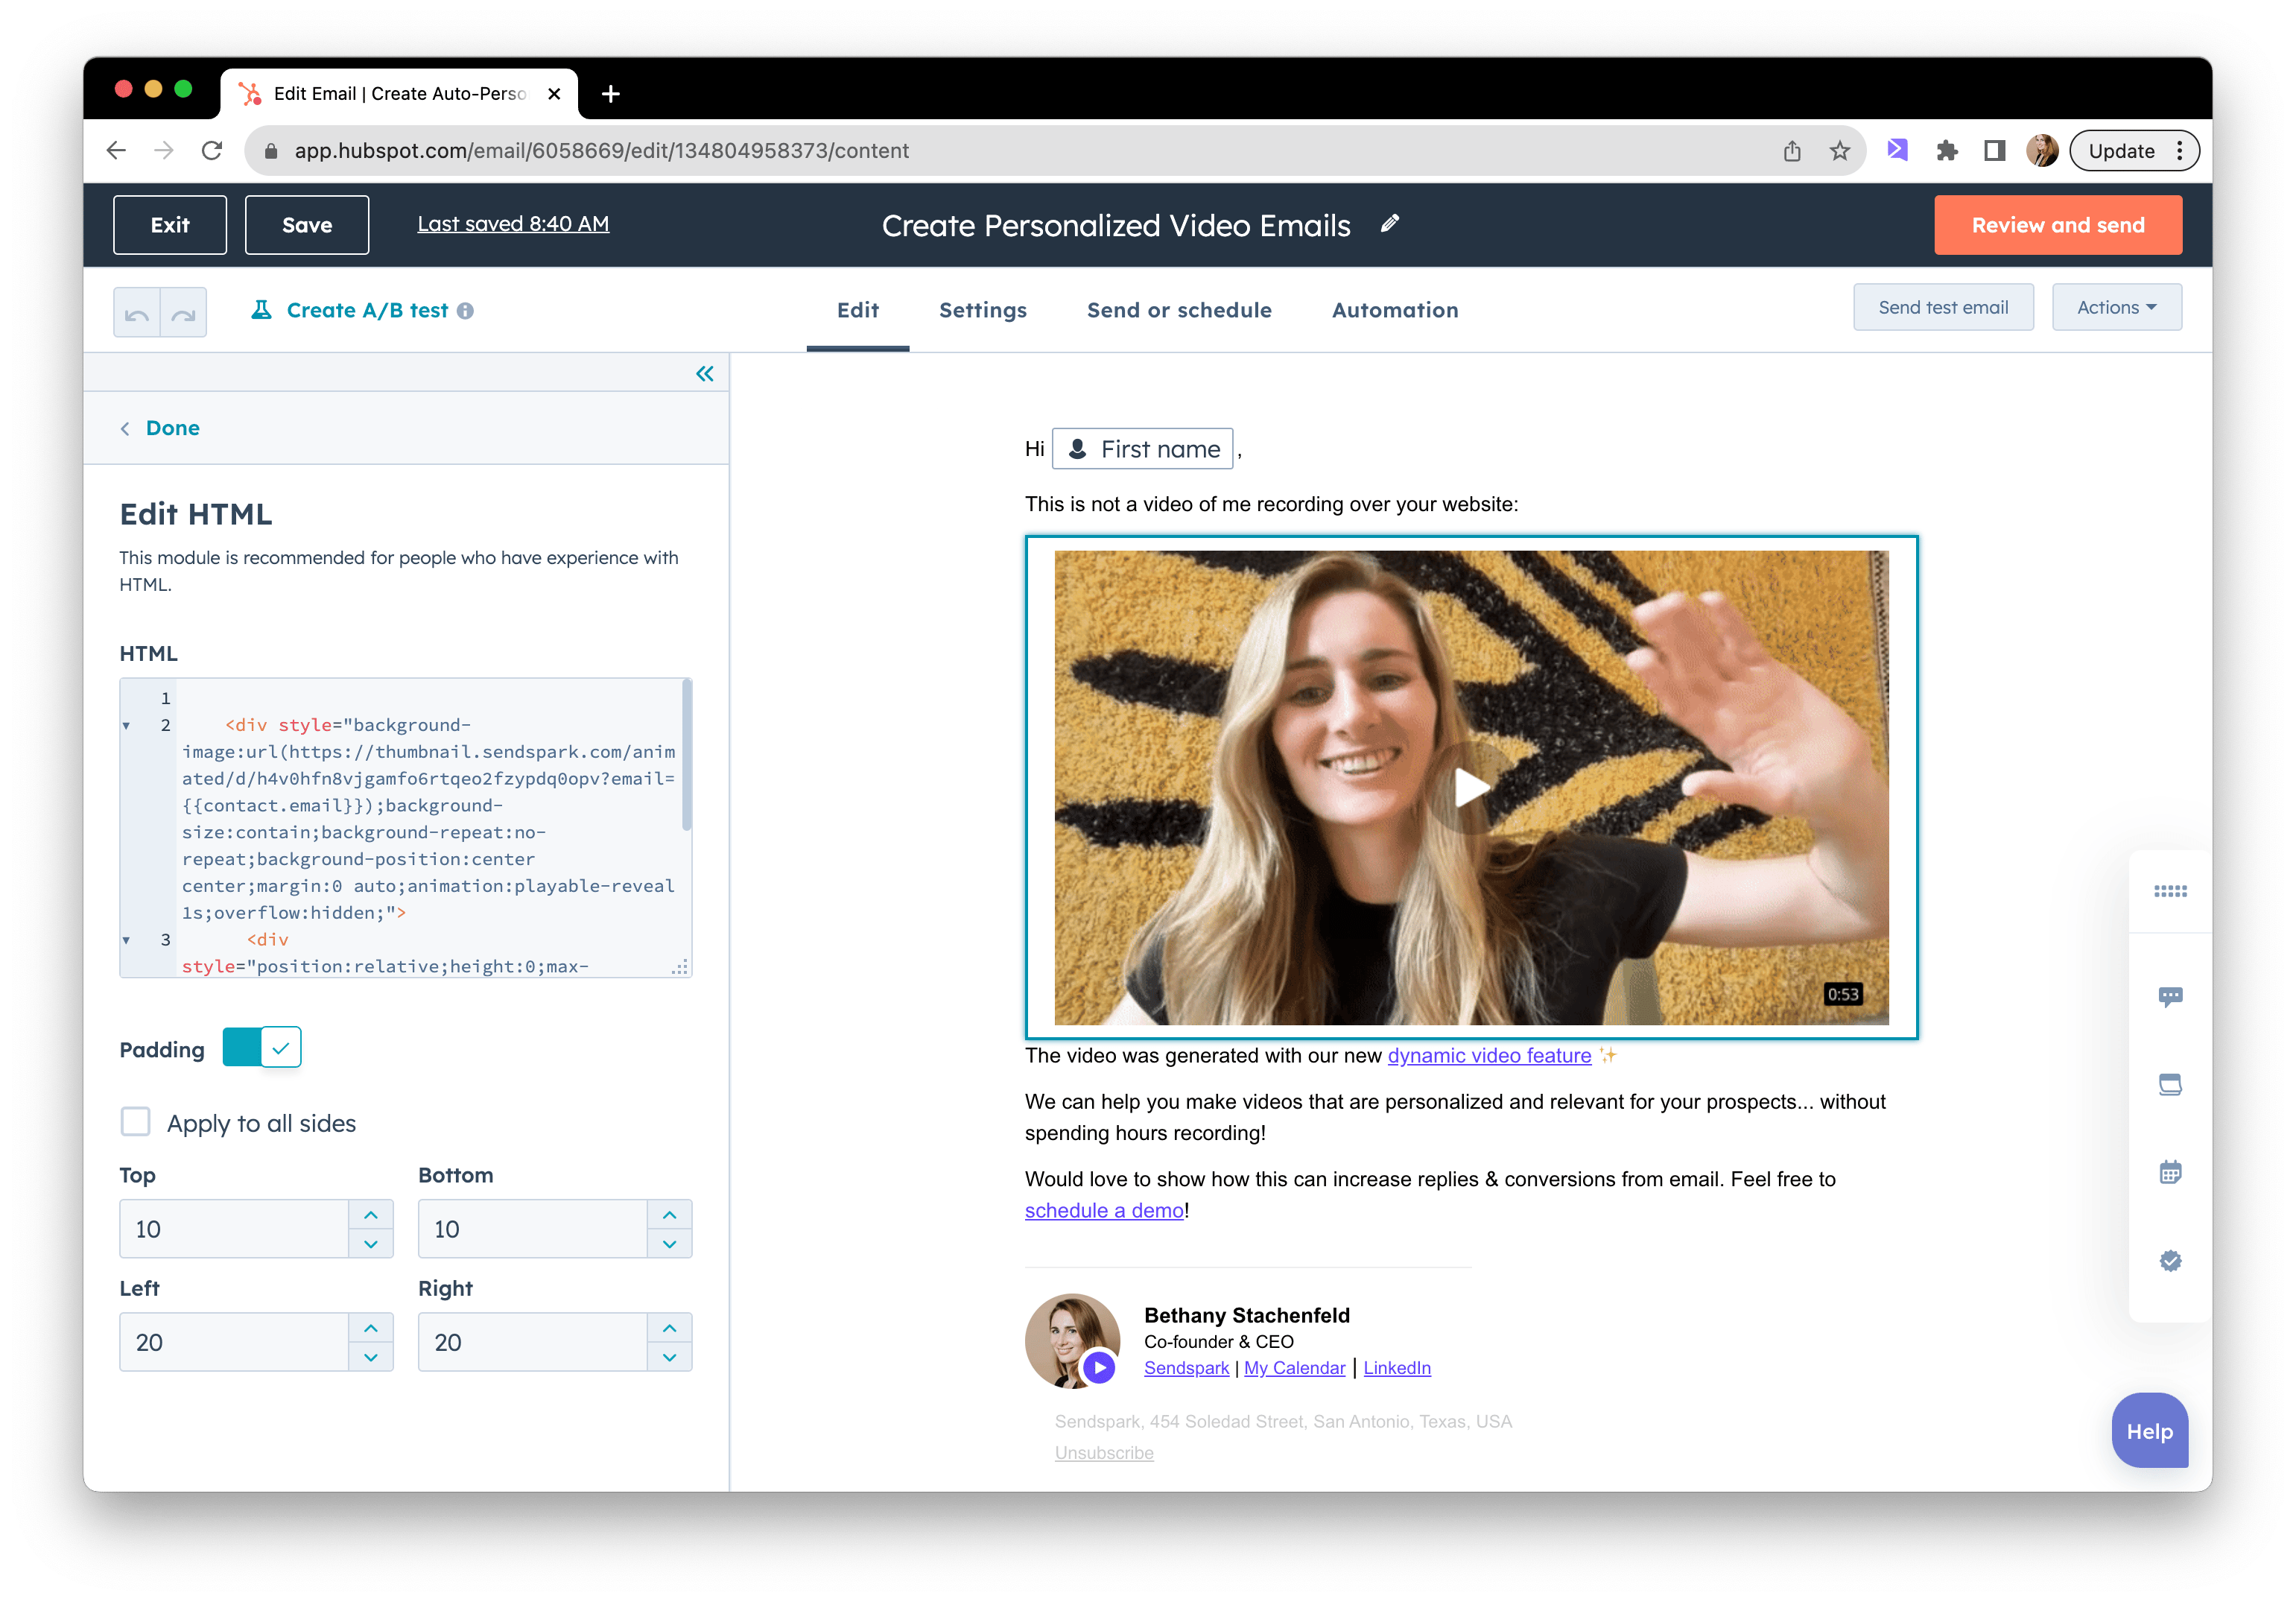Open Last saved 8:40 AM link
This screenshot has width=2296, height=1602.
pyautogui.click(x=513, y=224)
